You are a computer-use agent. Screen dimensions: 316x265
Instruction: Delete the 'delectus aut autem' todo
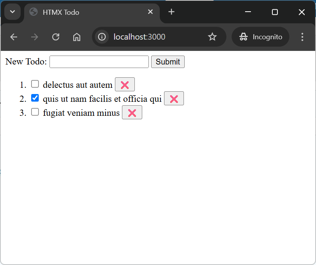click(125, 85)
